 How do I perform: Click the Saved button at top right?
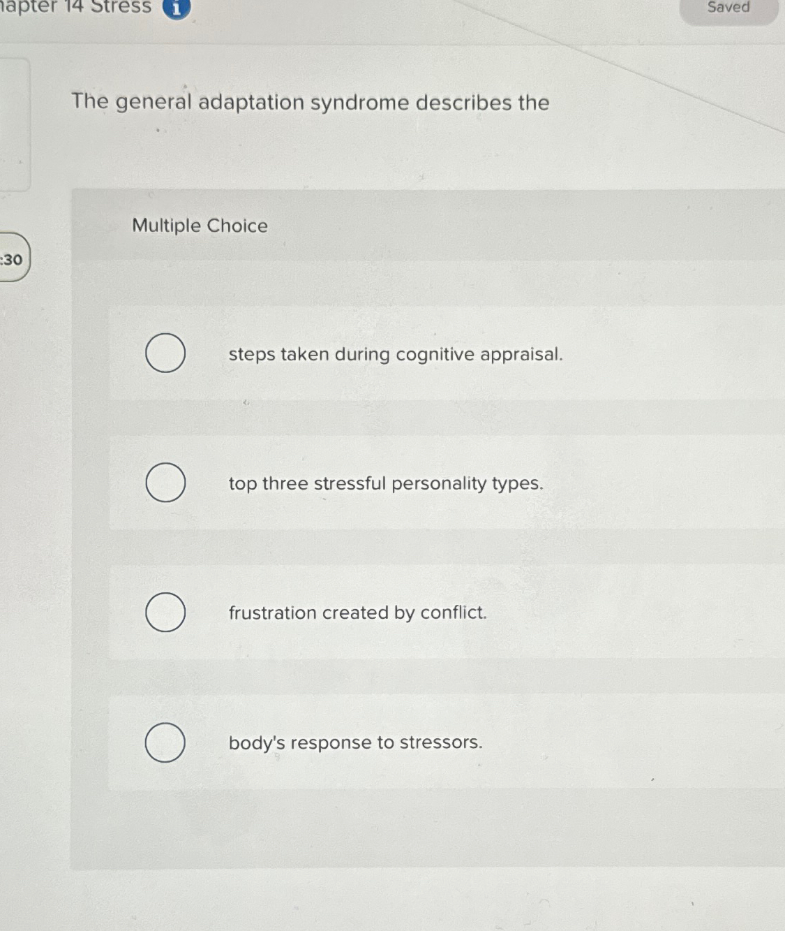(x=728, y=8)
